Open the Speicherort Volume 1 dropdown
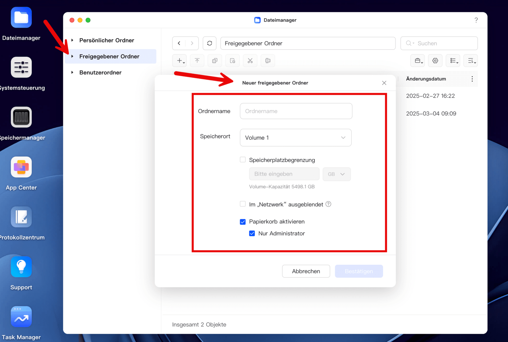 [x=295, y=138]
